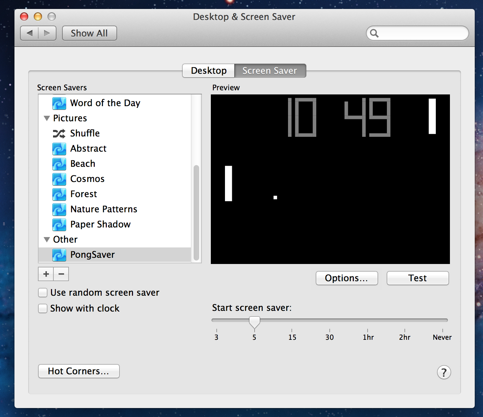Viewport: 483px width, 417px height.
Task: Click the Pictures group label
Action: tap(70, 118)
